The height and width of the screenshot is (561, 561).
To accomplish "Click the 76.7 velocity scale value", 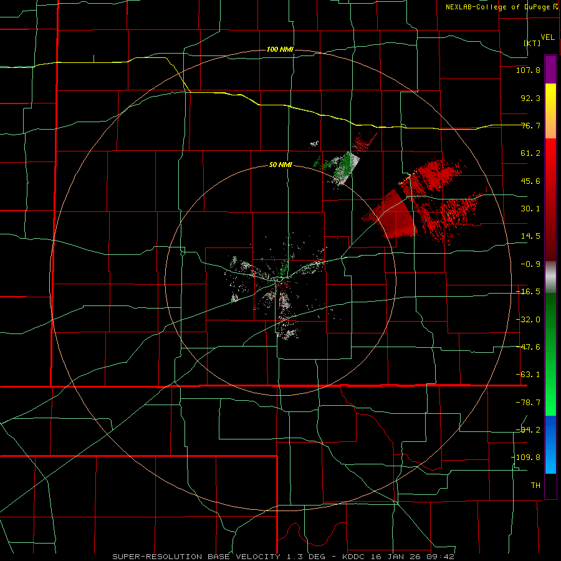I will coord(530,125).
